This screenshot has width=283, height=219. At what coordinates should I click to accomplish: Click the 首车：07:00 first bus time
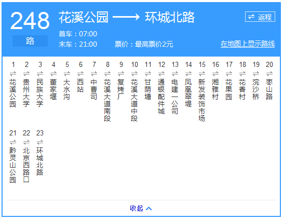pos(78,34)
